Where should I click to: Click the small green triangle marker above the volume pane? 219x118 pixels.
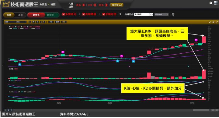click(188, 66)
